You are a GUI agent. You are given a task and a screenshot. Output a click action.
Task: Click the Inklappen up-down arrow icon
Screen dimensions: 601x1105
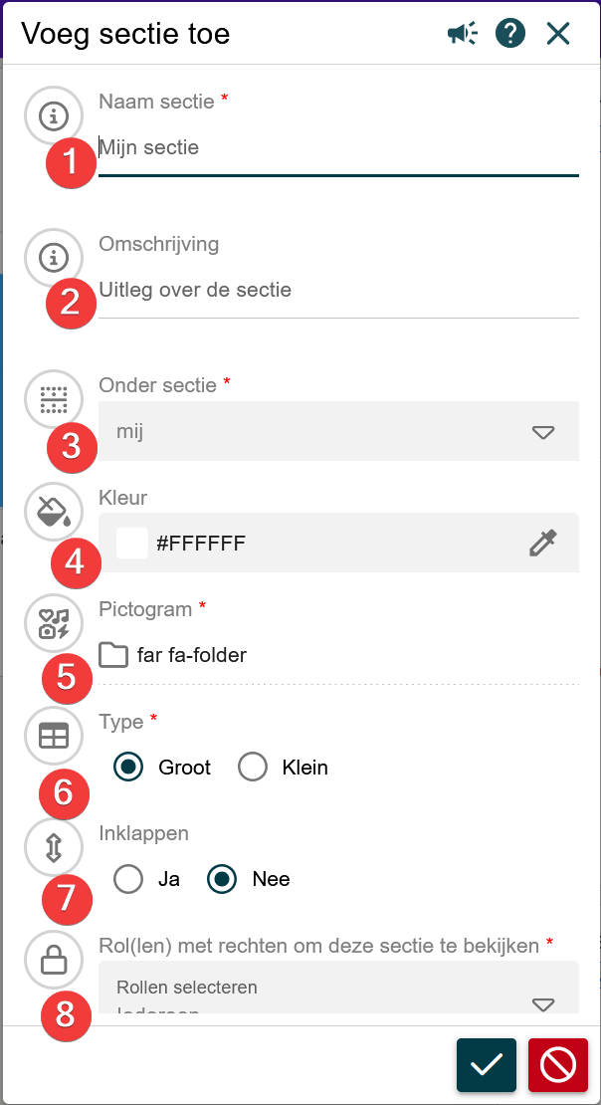pos(53,847)
